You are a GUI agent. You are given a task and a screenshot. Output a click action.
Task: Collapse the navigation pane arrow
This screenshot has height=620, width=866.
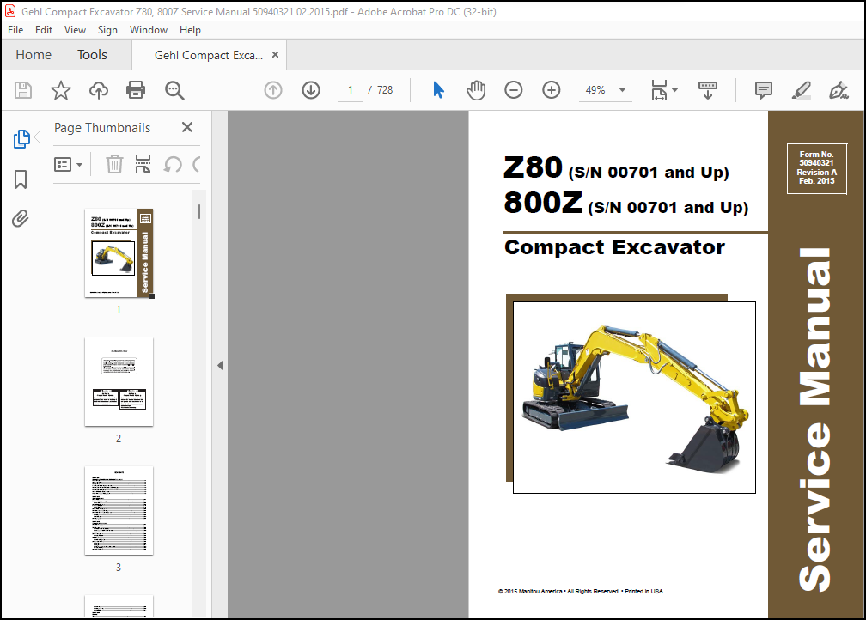220,365
